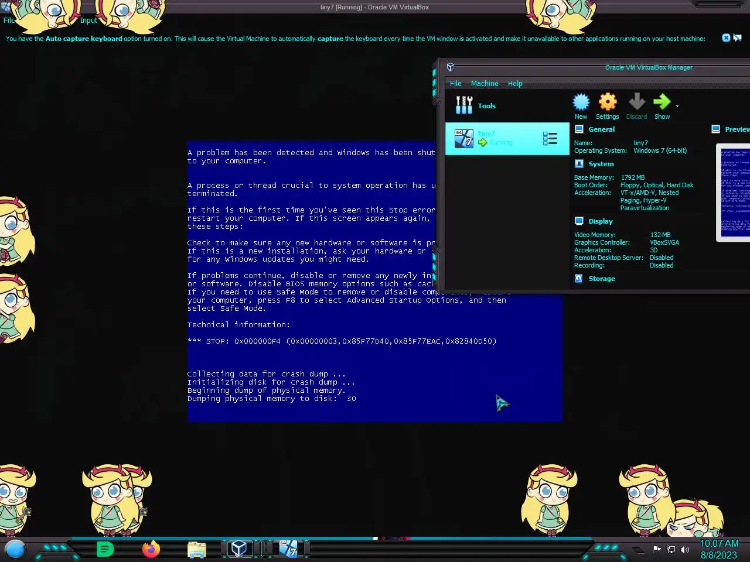This screenshot has width=750, height=562.
Task: Select the Tools wrench icon in Manager
Action: pos(464,105)
